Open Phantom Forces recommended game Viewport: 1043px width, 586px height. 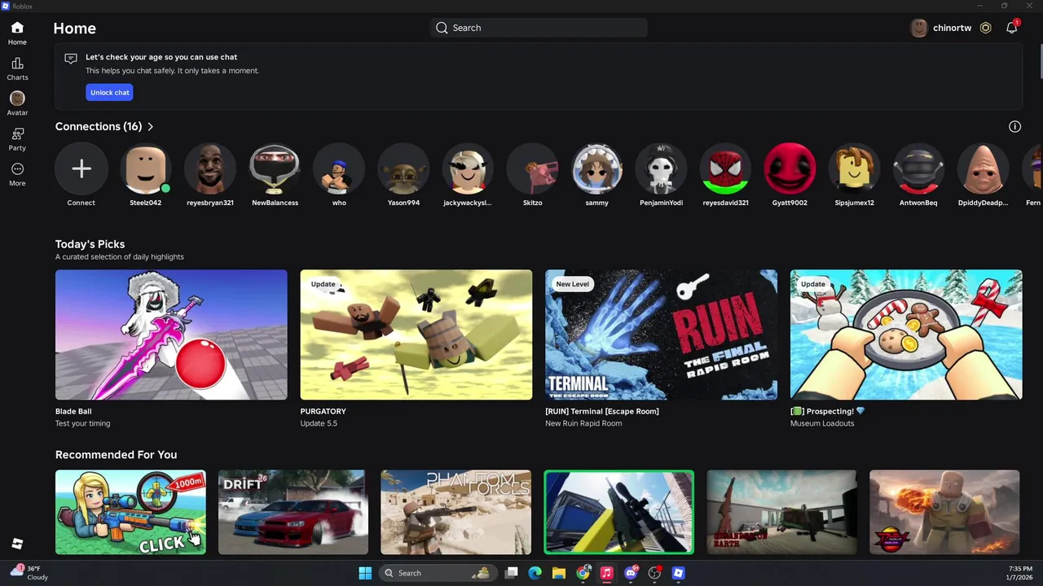pos(456,512)
